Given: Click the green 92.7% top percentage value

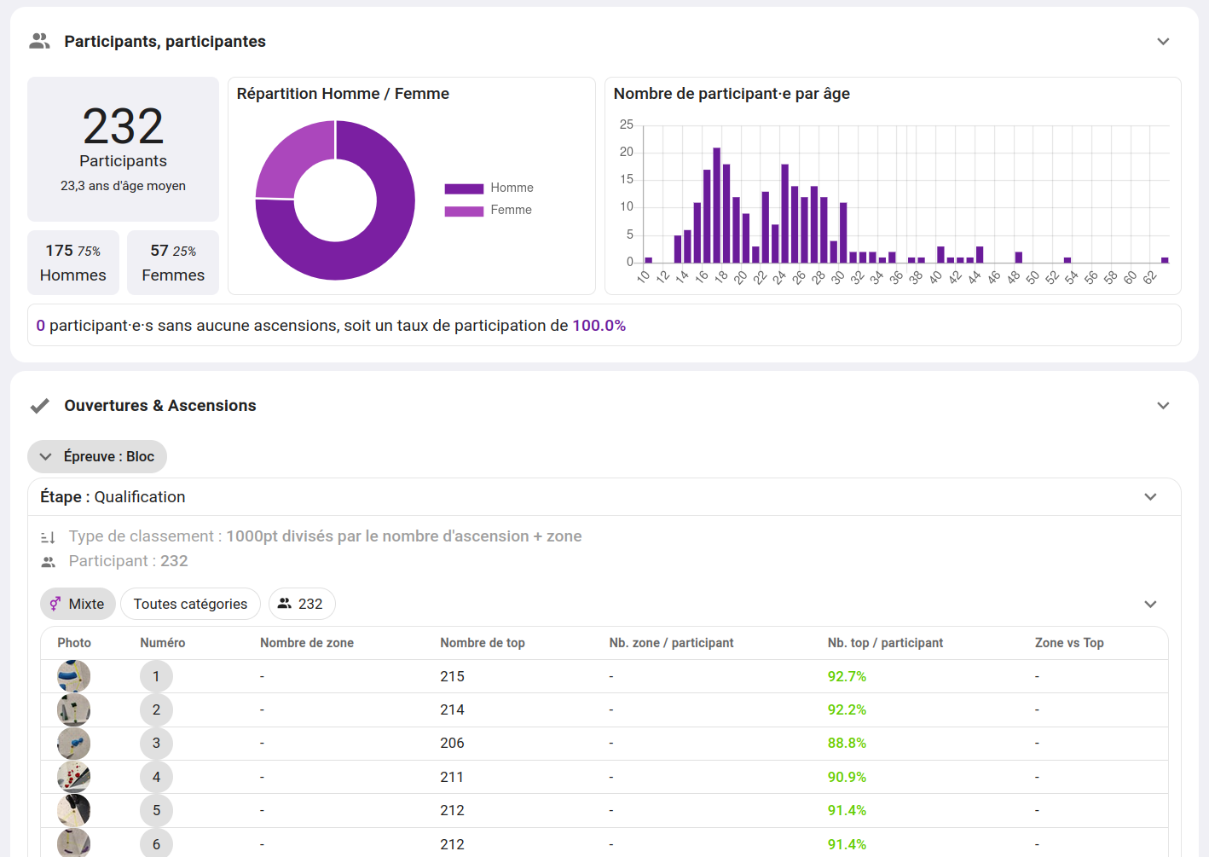Looking at the screenshot, I should (x=847, y=675).
